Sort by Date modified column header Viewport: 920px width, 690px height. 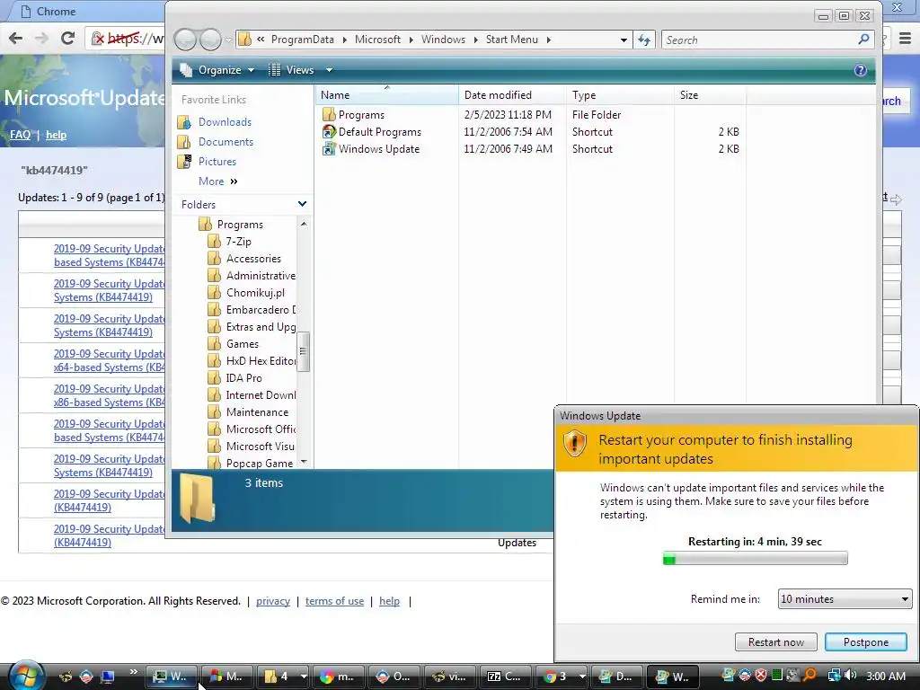[x=512, y=95]
